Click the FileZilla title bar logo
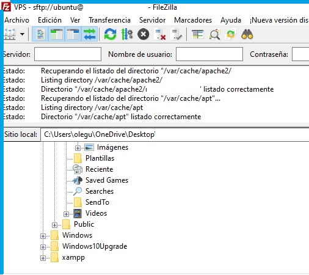Viewport: 309px width, 275px height. [6, 7]
